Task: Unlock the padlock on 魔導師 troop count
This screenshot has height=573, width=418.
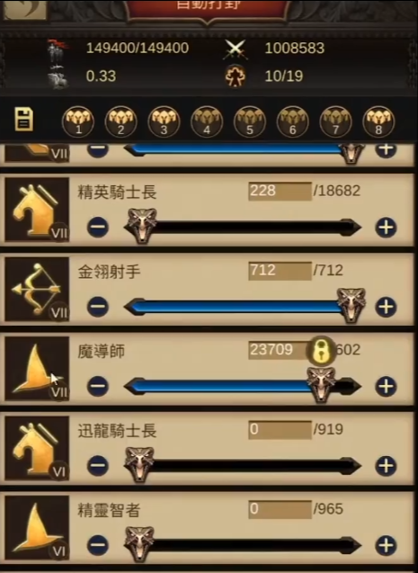Action: (320, 351)
